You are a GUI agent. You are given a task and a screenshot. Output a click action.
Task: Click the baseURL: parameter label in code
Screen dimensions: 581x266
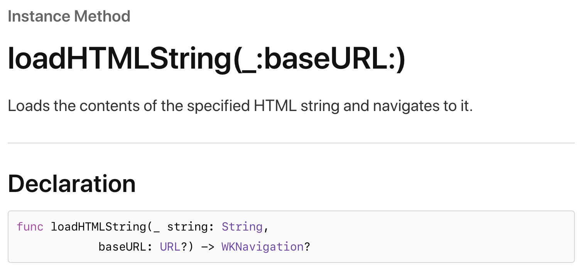tap(126, 247)
